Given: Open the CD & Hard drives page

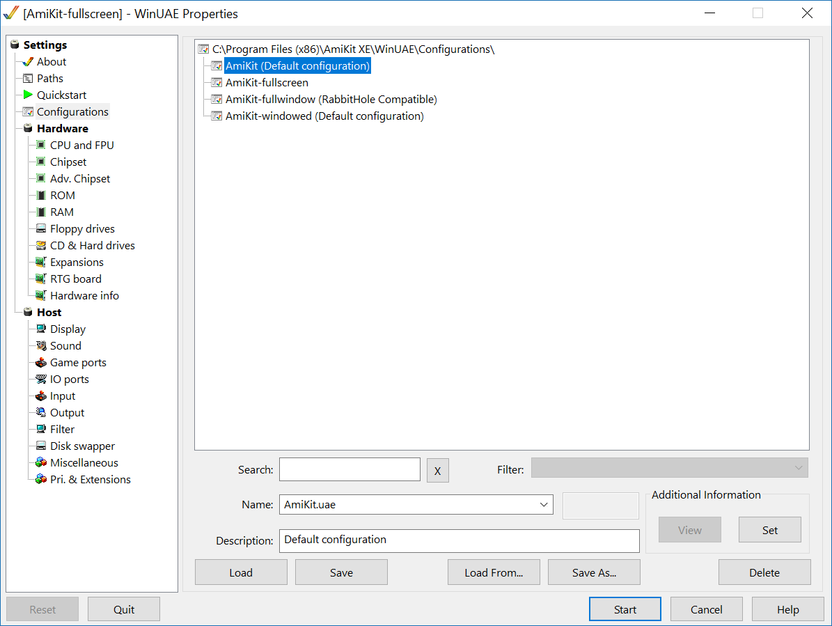Looking at the screenshot, I should (93, 246).
